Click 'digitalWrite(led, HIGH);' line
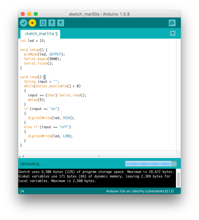Screen dimensions: 199x220 tap(51, 118)
